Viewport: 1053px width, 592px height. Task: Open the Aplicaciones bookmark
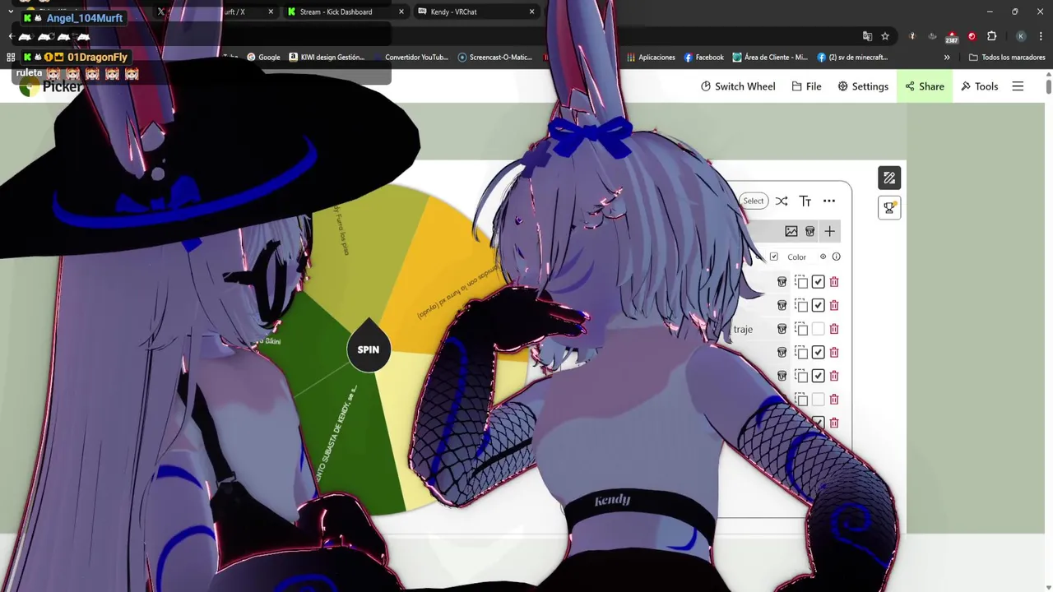[x=651, y=58]
